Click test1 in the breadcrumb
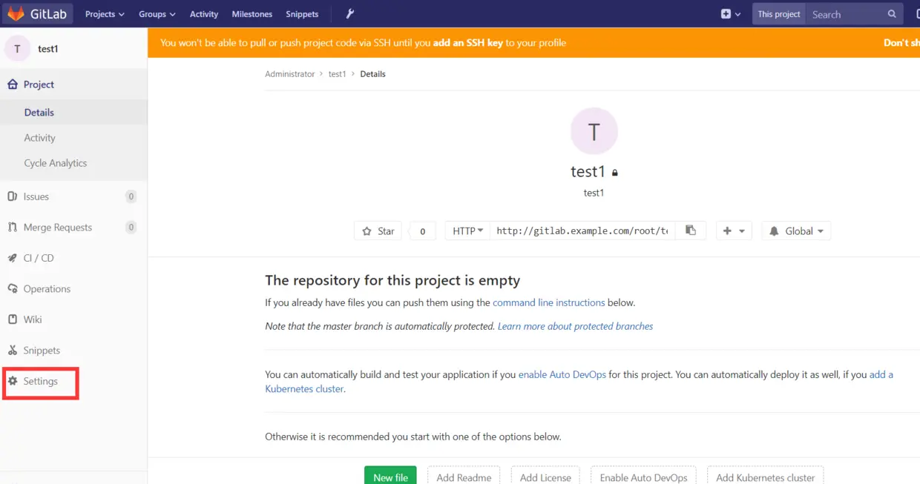The width and height of the screenshot is (920, 484). [x=338, y=74]
